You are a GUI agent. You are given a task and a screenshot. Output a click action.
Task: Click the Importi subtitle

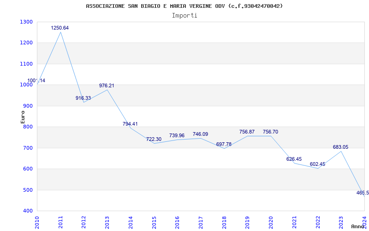click(x=184, y=16)
